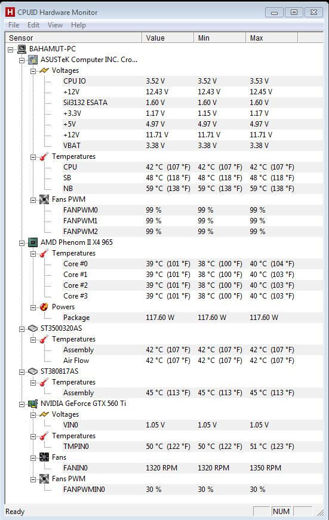
Task: Click the Max column header
Action: tap(272, 38)
